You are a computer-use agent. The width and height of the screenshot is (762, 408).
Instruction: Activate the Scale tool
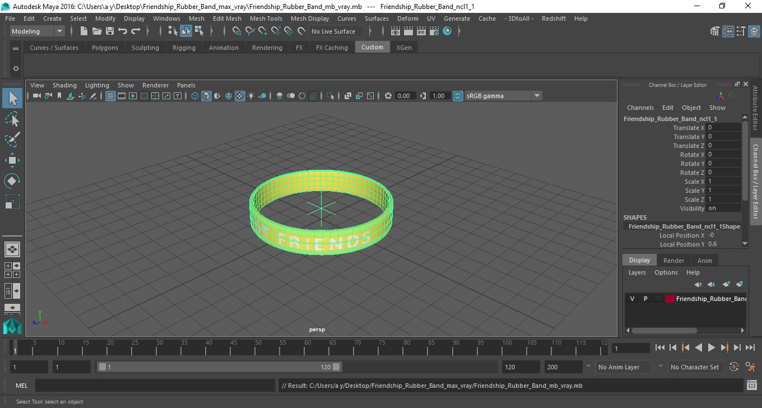pyautogui.click(x=12, y=201)
